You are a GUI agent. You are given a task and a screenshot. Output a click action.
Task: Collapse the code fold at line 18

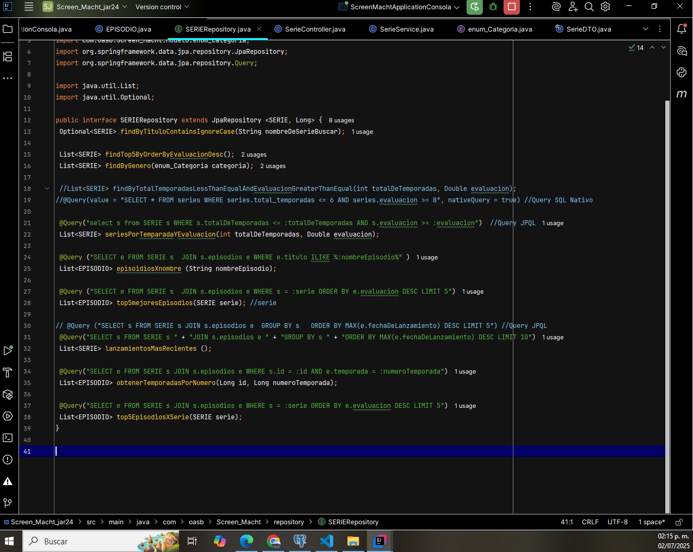point(47,189)
